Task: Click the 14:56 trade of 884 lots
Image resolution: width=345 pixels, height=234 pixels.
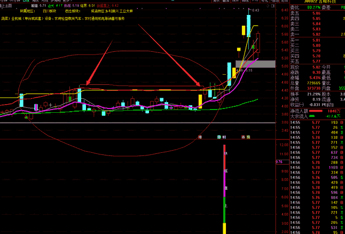Action: point(318,198)
